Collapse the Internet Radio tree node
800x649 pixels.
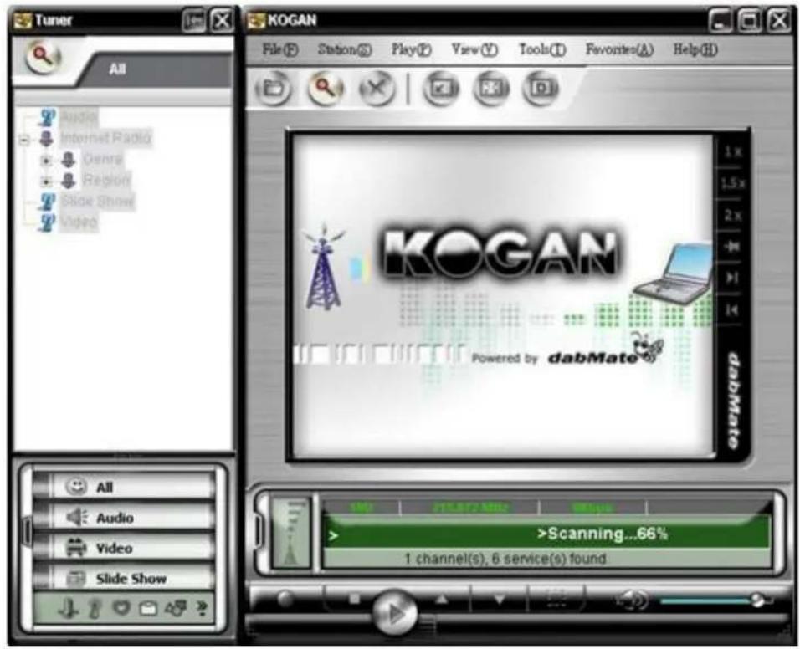click(x=24, y=139)
